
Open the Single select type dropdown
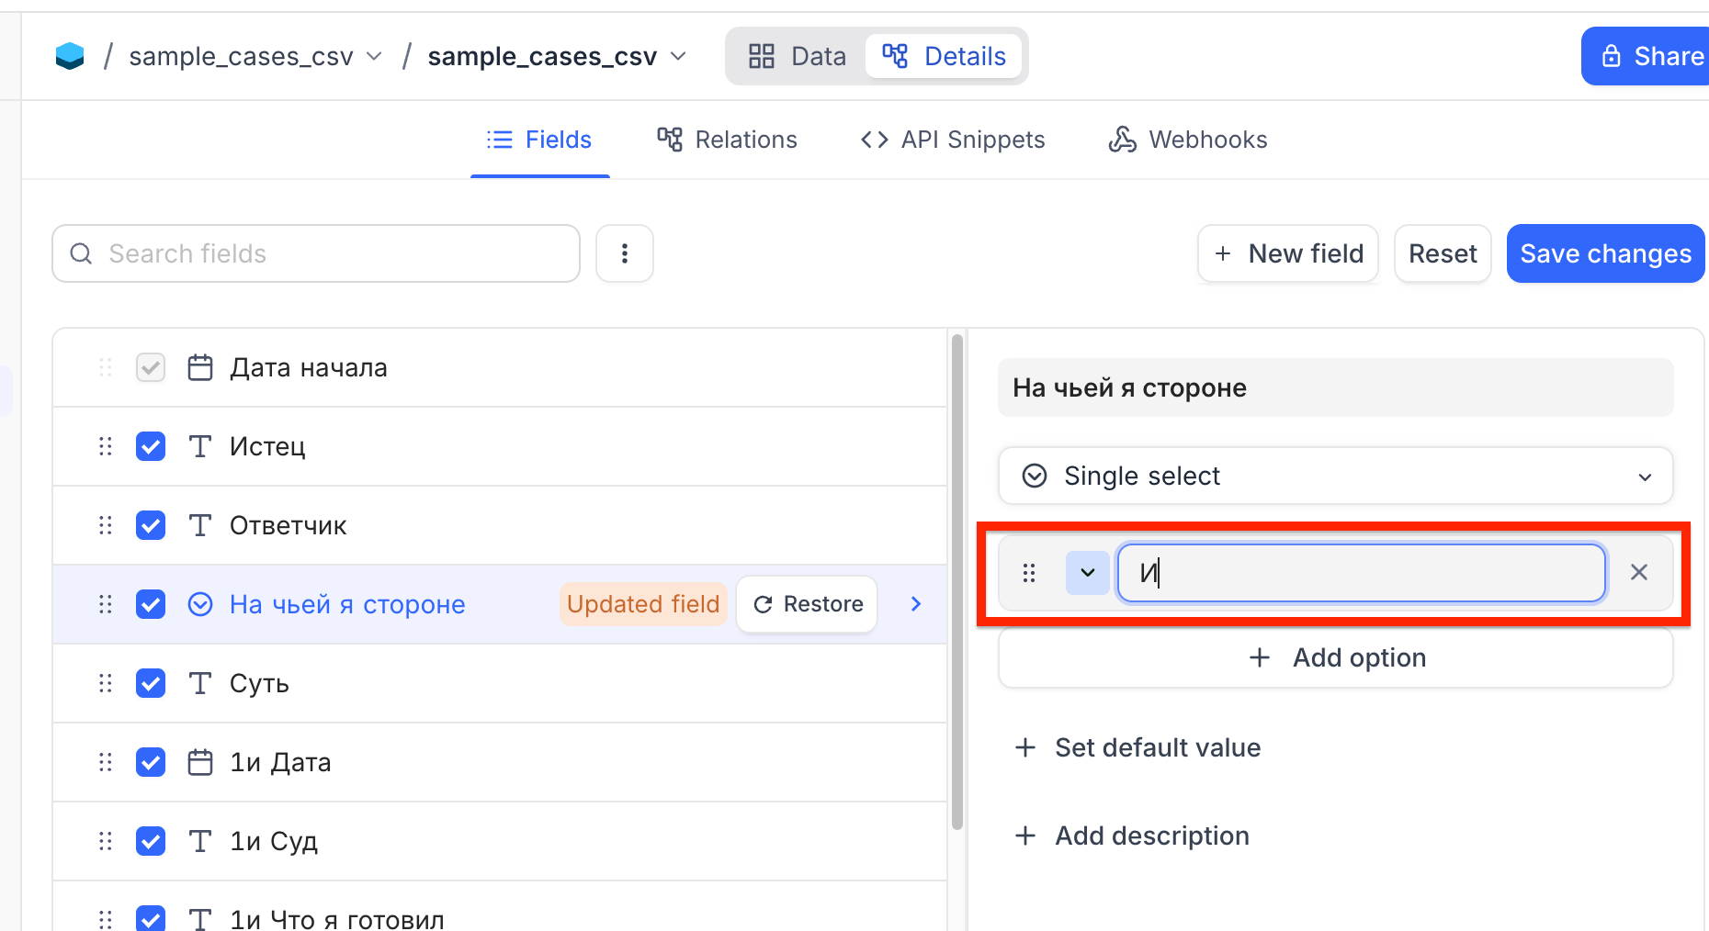1335,476
